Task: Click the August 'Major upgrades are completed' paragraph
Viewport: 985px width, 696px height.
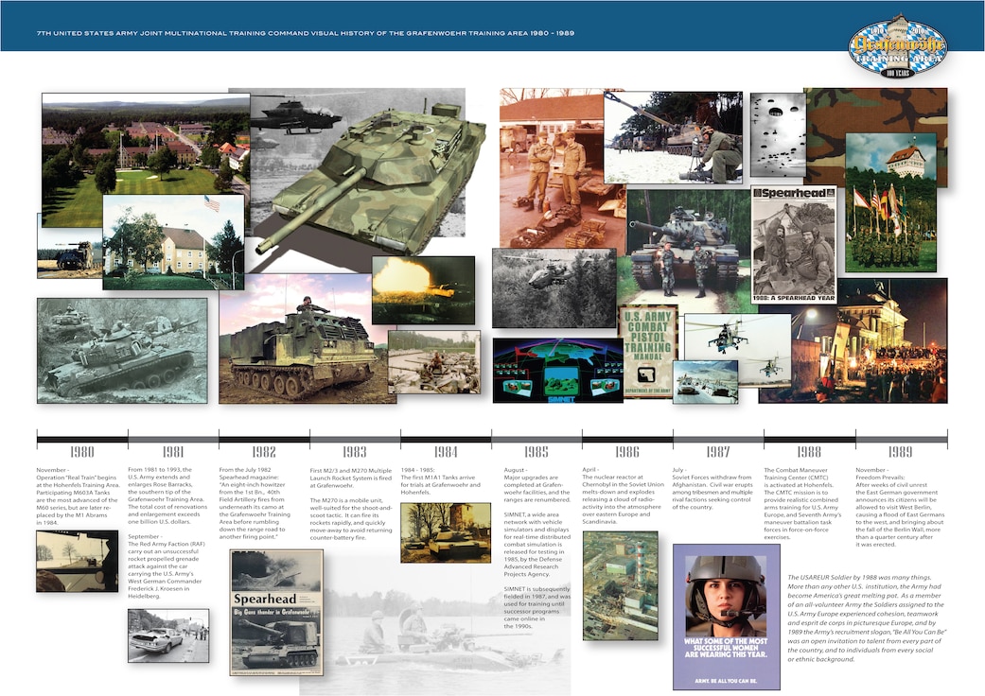Action: [537, 485]
